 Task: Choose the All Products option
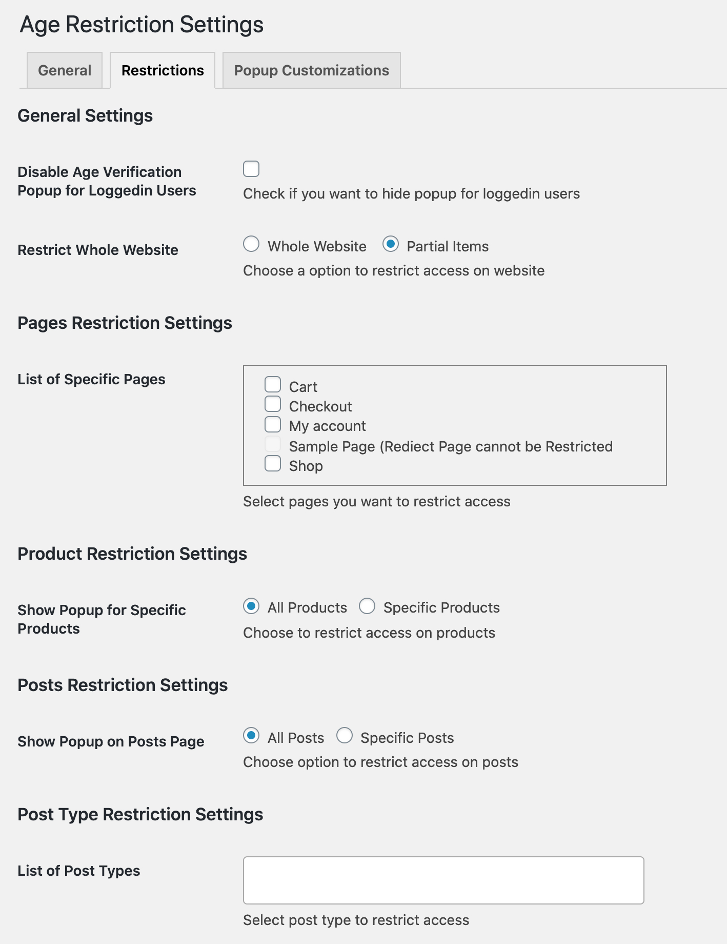(251, 606)
